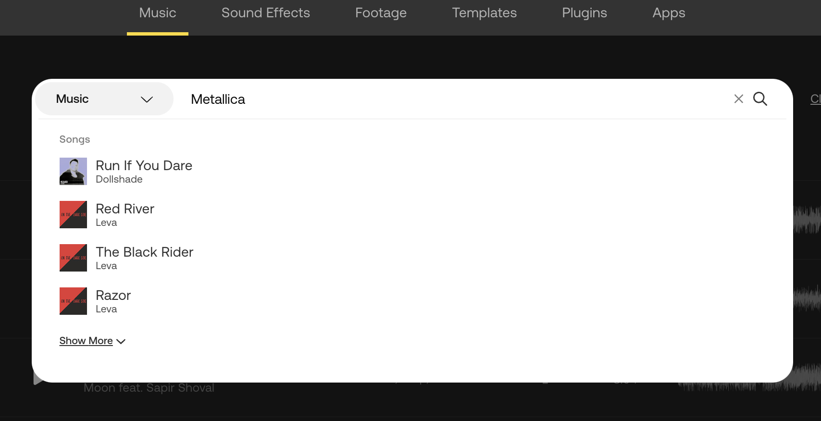The width and height of the screenshot is (821, 421).
Task: Click The Black Rider album artwork
Action: 73,258
